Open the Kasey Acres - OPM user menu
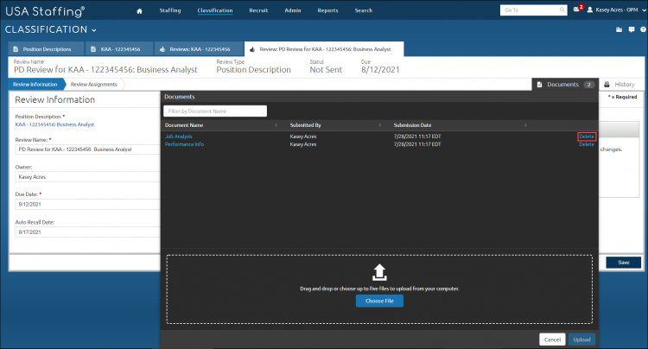Screen dimensions: 648x349 pos(616,10)
